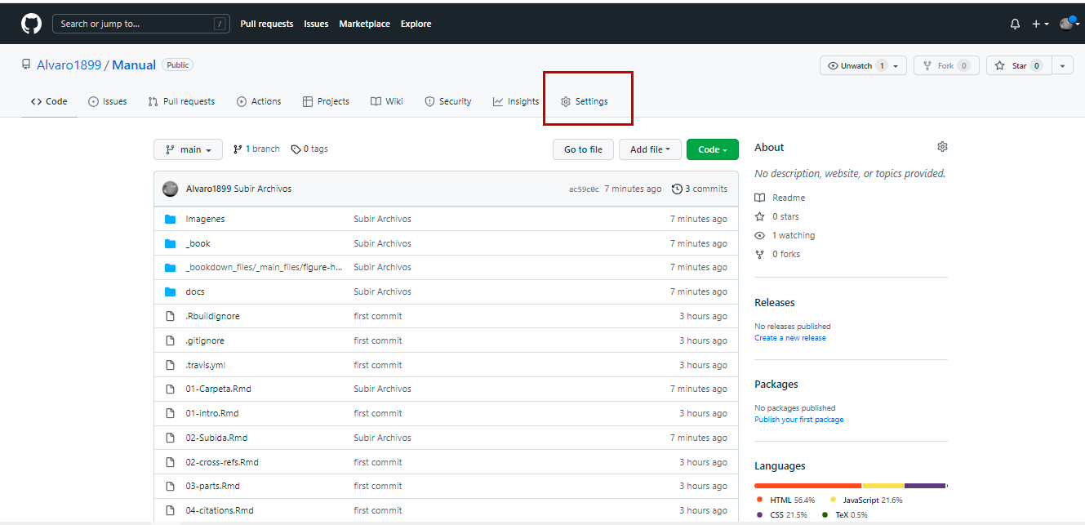The height and width of the screenshot is (525, 1085).
Task: Open commit hash ac59c0c
Action: [584, 189]
